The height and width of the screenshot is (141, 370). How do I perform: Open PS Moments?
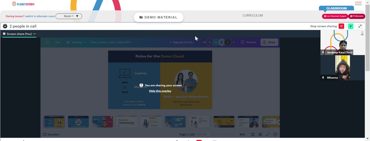[357, 16]
